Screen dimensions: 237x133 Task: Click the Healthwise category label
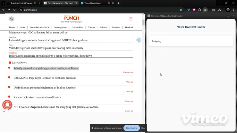(x=13, y=53)
